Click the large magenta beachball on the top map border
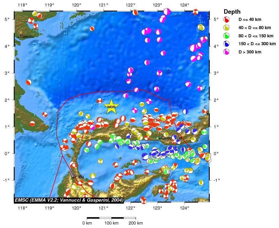Image resolution: width=279 pixels, height=228 pixels. (167, 12)
